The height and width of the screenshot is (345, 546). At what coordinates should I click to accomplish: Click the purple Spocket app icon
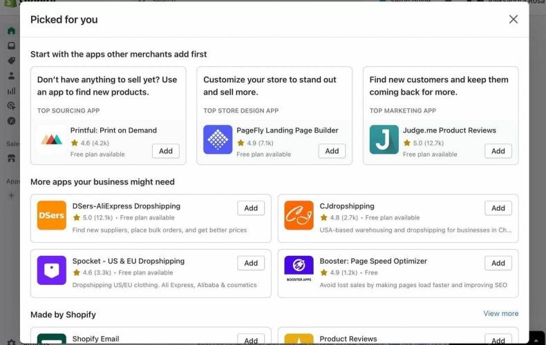pos(52,270)
